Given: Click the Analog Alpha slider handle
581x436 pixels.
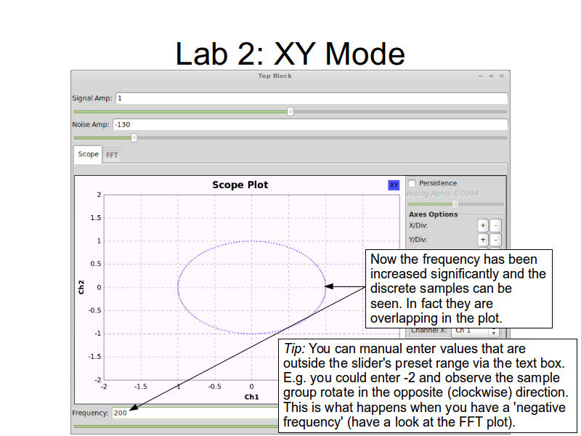Looking at the screenshot, I should [455, 204].
